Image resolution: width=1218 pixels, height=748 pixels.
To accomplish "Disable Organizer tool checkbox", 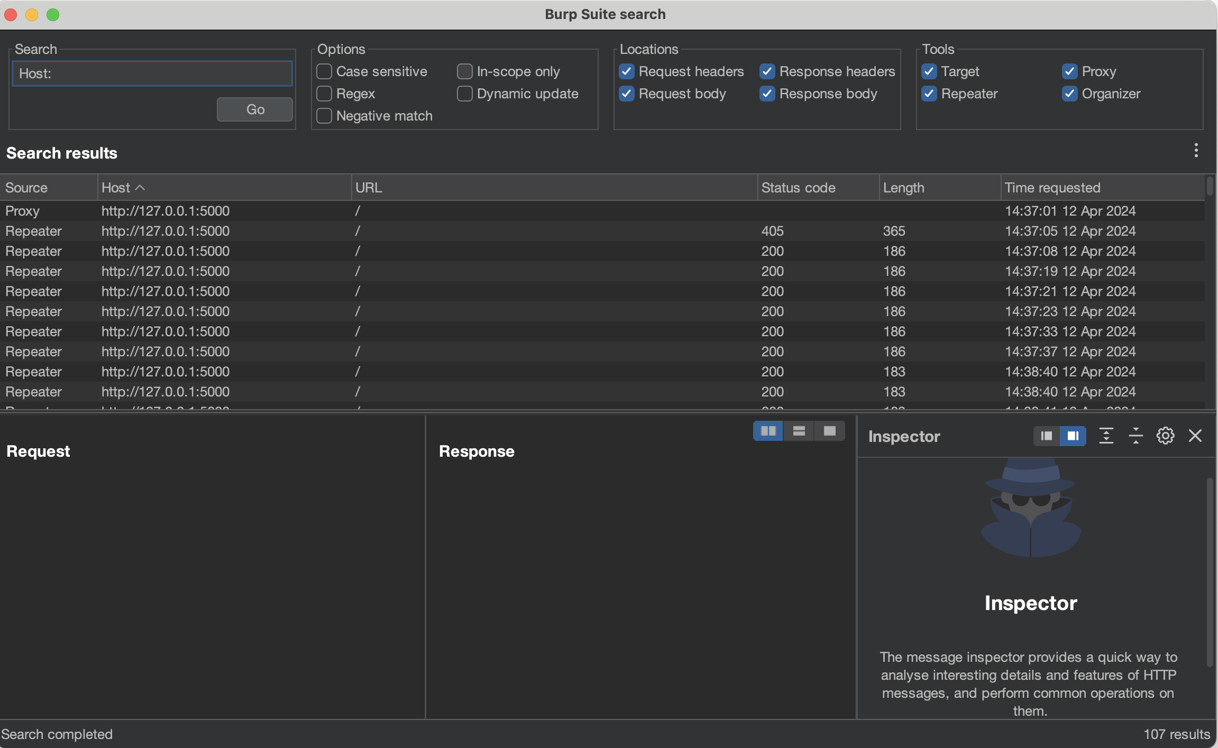I will point(1070,94).
